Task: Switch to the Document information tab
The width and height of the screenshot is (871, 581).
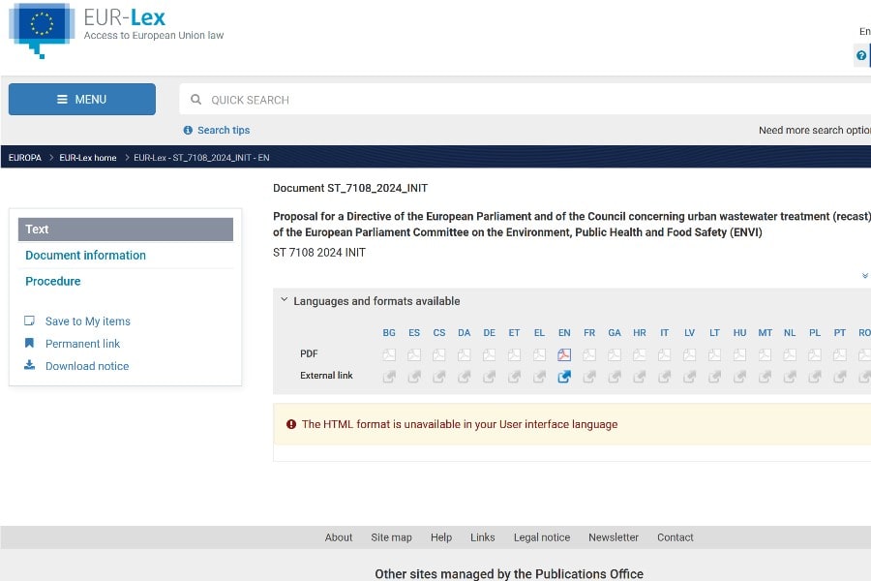Action: pos(85,256)
